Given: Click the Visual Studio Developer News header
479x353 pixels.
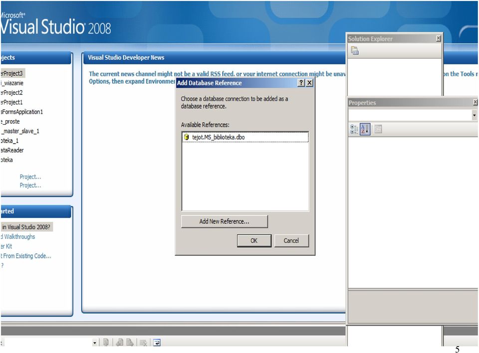Looking at the screenshot, I should [126, 57].
